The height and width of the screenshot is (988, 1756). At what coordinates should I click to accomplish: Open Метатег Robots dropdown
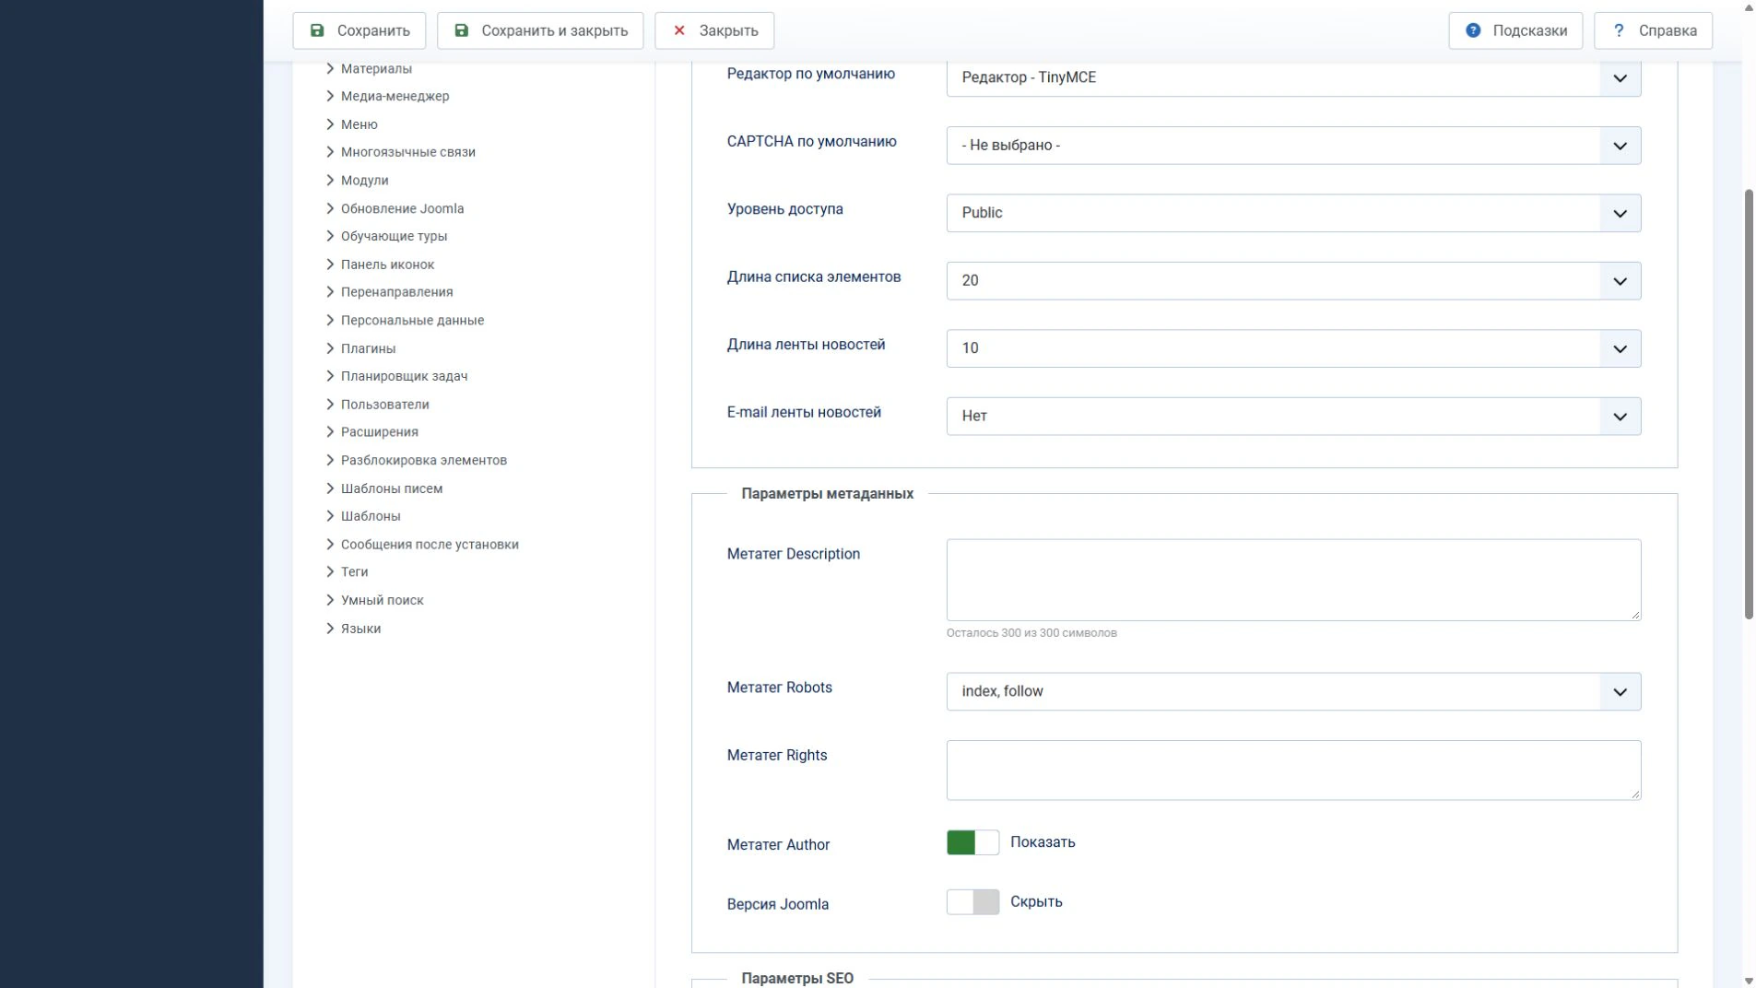tap(1293, 691)
